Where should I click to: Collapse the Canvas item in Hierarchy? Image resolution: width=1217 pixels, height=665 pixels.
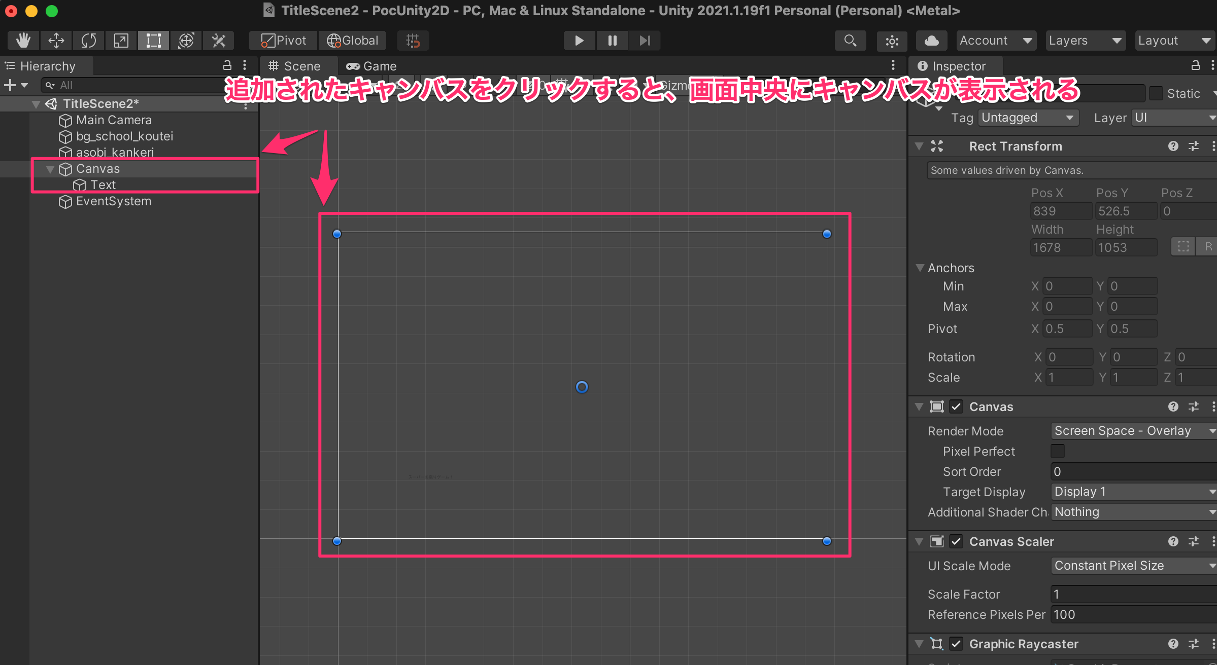(50, 169)
